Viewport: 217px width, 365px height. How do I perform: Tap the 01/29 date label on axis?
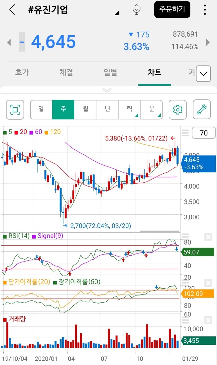pyautogui.click(x=190, y=359)
